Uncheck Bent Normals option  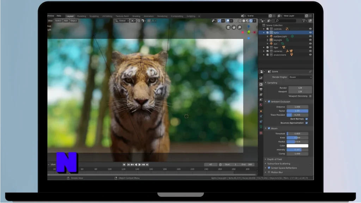pyautogui.click(x=307, y=119)
